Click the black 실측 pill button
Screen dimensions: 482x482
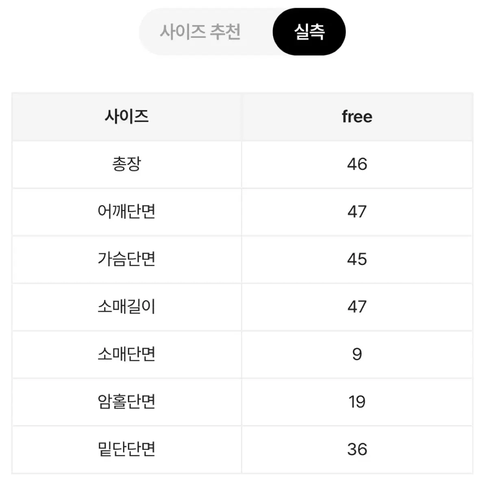[309, 32]
